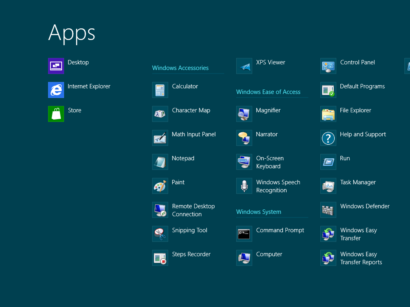
Task: Open the Store app icon
Action: coord(56,114)
